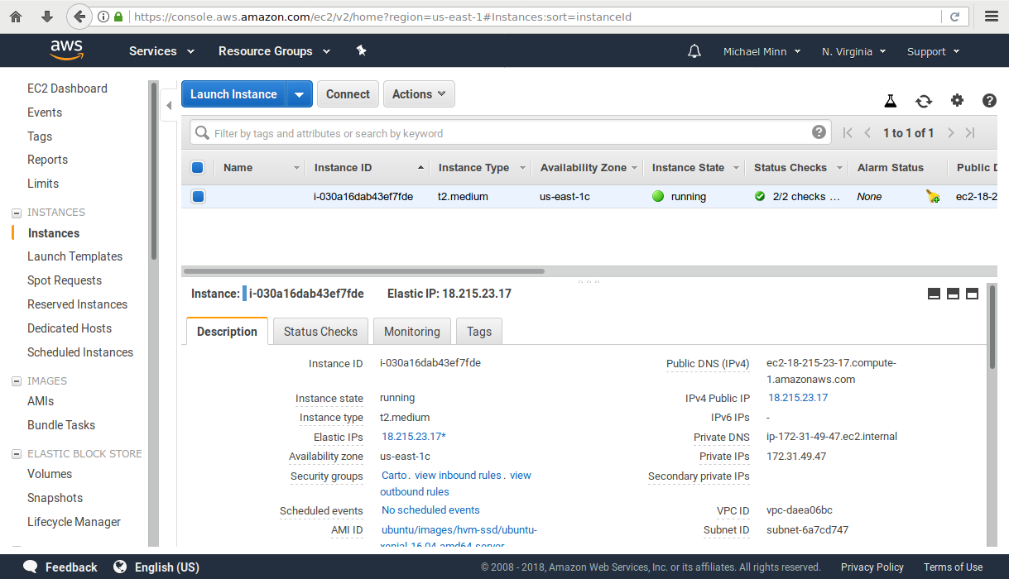1009x579 pixels.
Task: Click the create alarm icon in row
Action: pyautogui.click(x=933, y=197)
